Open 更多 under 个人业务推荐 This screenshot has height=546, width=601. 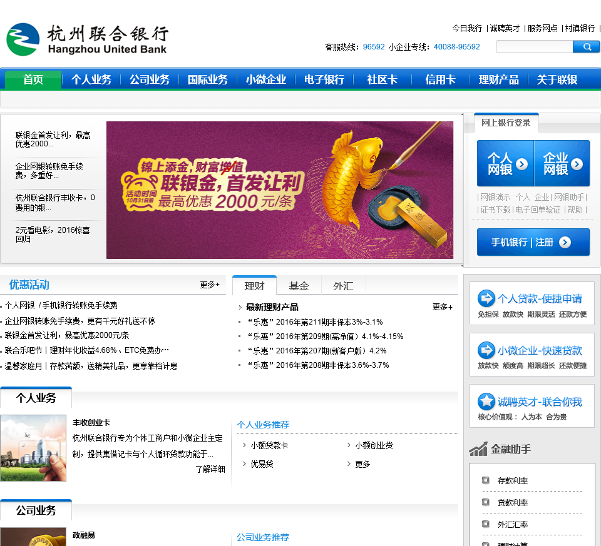pyautogui.click(x=362, y=464)
